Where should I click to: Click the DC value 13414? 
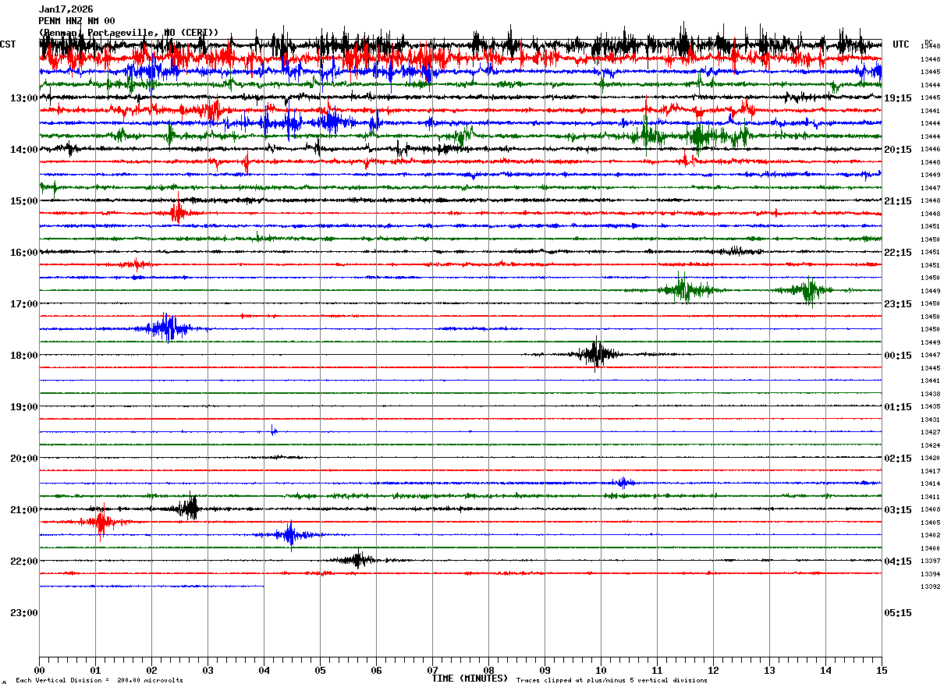pyautogui.click(x=930, y=484)
